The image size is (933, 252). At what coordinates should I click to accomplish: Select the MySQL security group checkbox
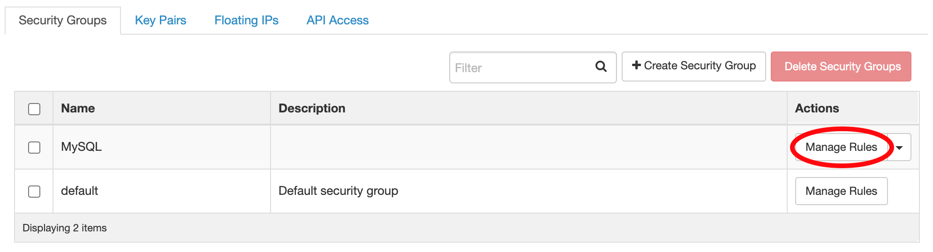pos(34,148)
